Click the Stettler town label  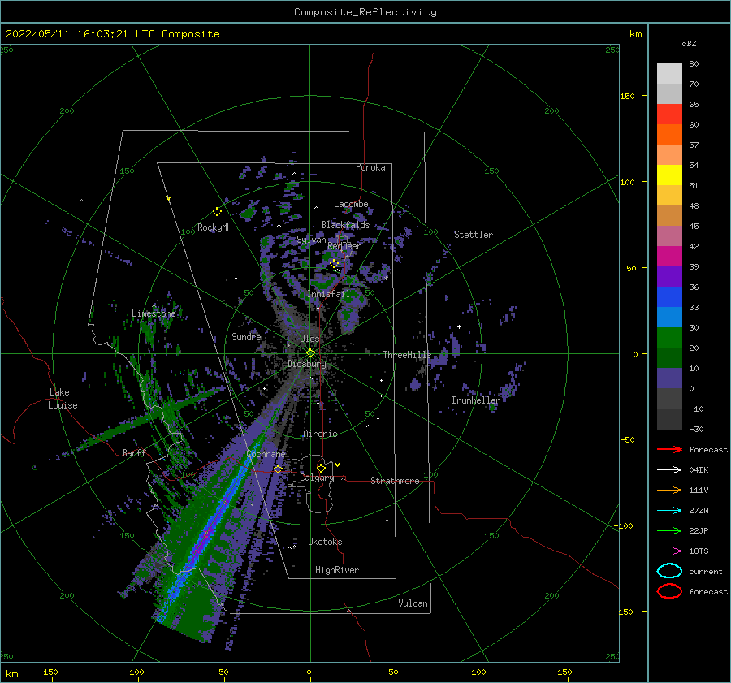(x=474, y=235)
